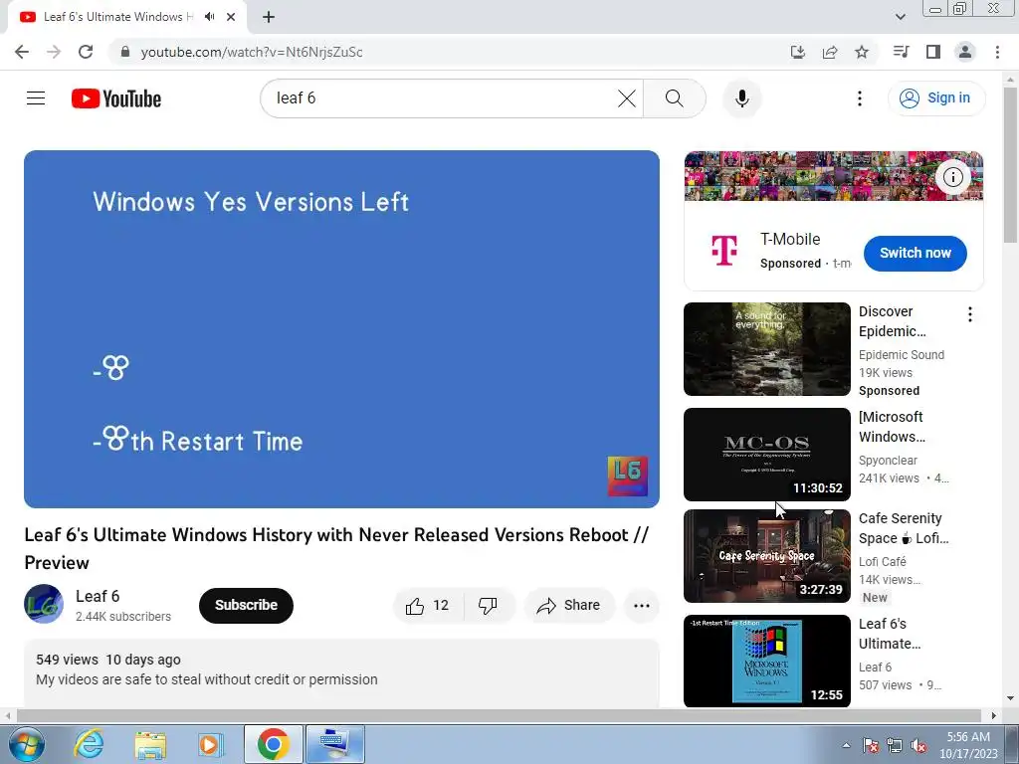Click muted volume tray icon
This screenshot has width=1019, height=764.
click(x=918, y=745)
